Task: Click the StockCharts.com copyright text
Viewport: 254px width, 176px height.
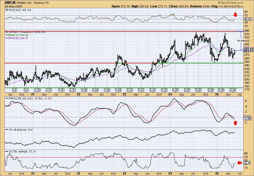Action: tap(231, 3)
